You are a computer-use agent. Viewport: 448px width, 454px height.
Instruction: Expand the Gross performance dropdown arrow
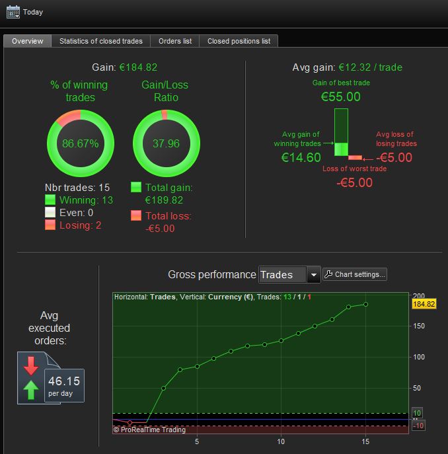(313, 274)
